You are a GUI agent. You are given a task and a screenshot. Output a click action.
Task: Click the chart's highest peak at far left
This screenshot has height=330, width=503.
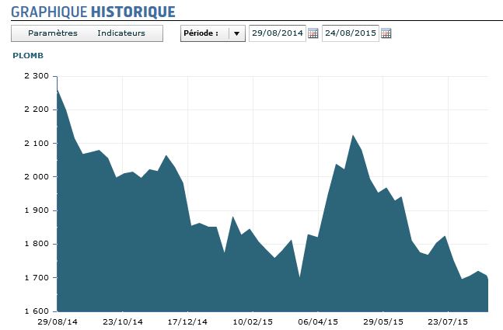tap(58, 91)
